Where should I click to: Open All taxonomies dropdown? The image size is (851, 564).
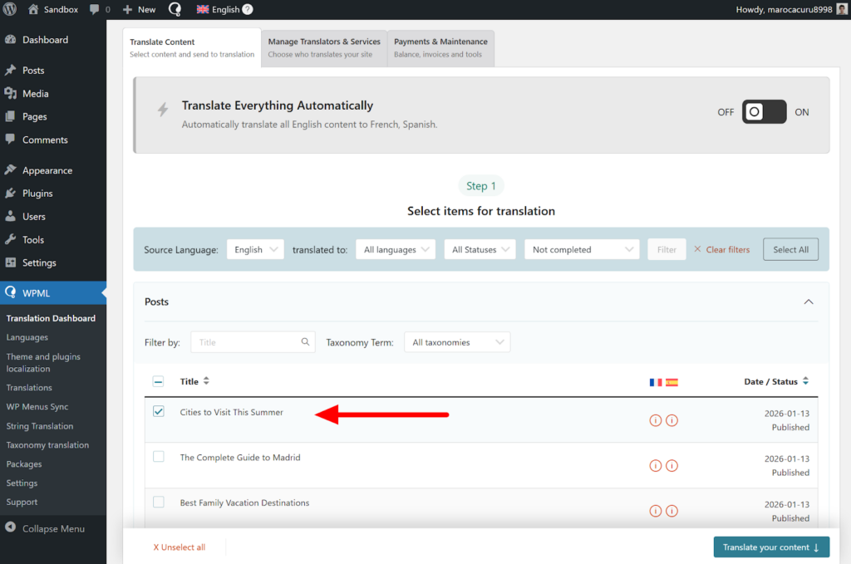(x=457, y=342)
